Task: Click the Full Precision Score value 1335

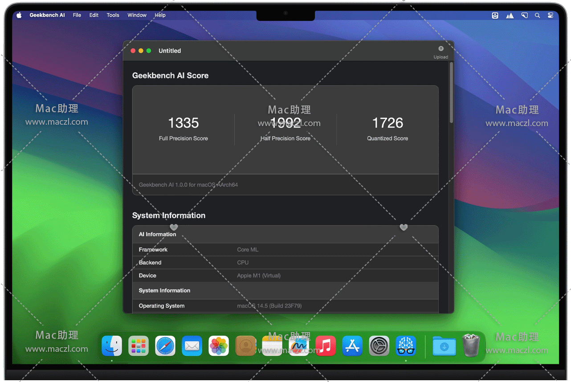Action: click(x=183, y=123)
